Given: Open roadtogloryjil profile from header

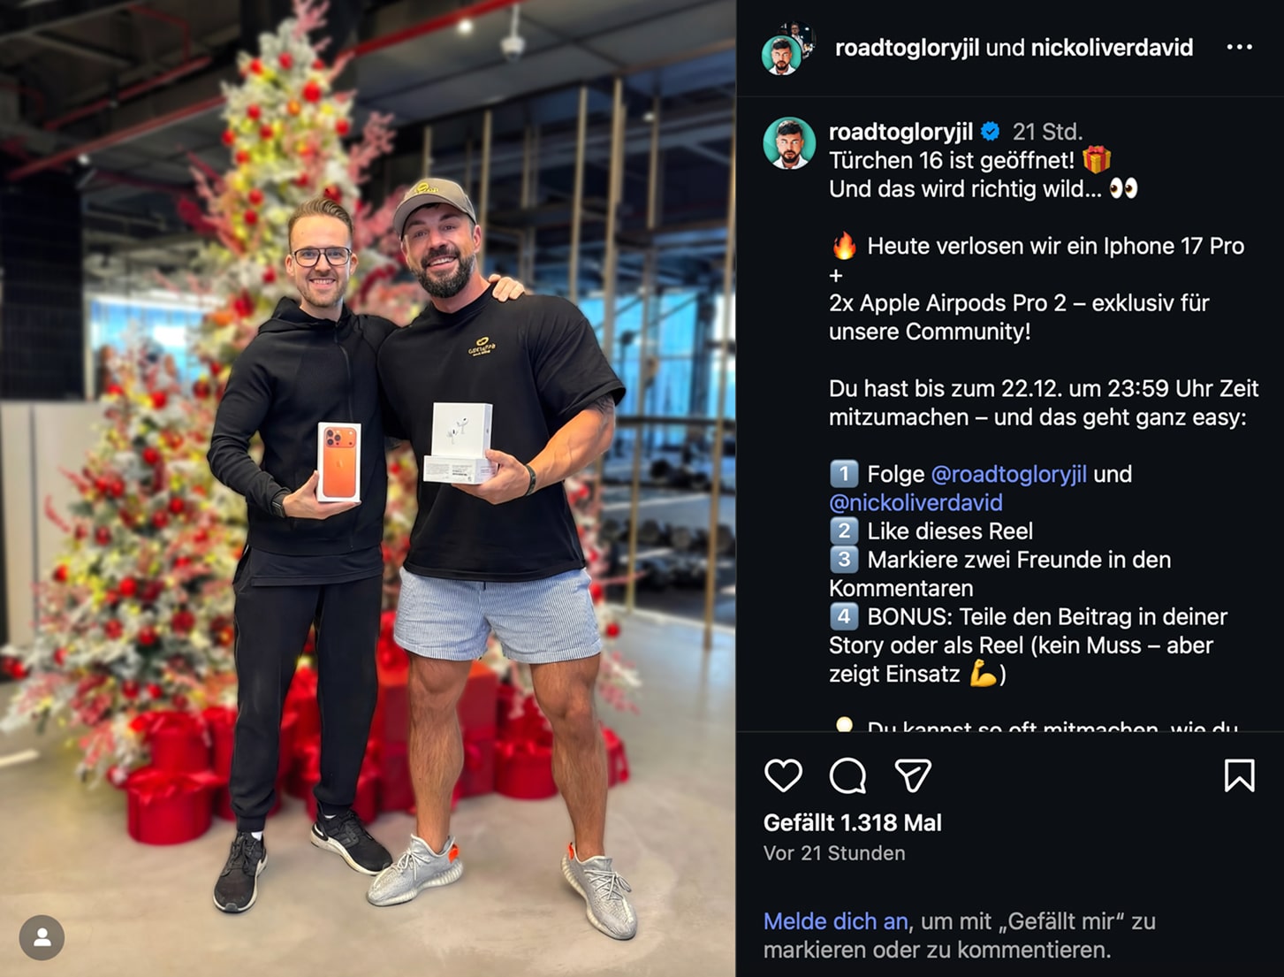Looking at the screenshot, I should pyautogui.click(x=907, y=48).
